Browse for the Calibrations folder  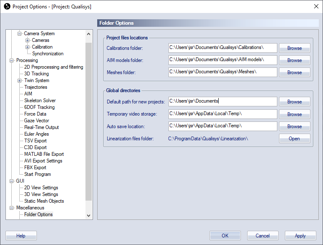pyautogui.click(x=295, y=48)
